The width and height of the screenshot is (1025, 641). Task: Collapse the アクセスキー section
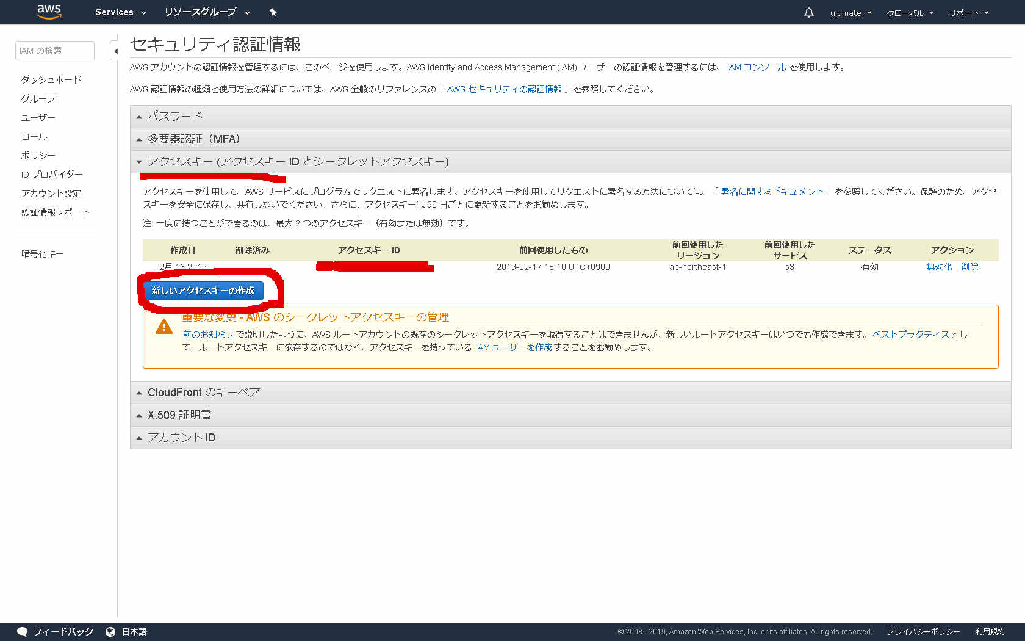pyautogui.click(x=570, y=162)
